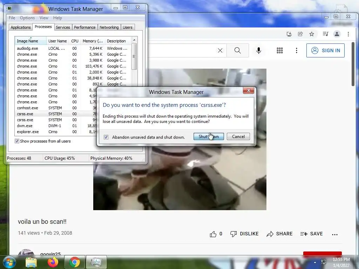Click Chrome icon in the taskbar
Viewport: 359px width, 269px height.
(x=75, y=262)
